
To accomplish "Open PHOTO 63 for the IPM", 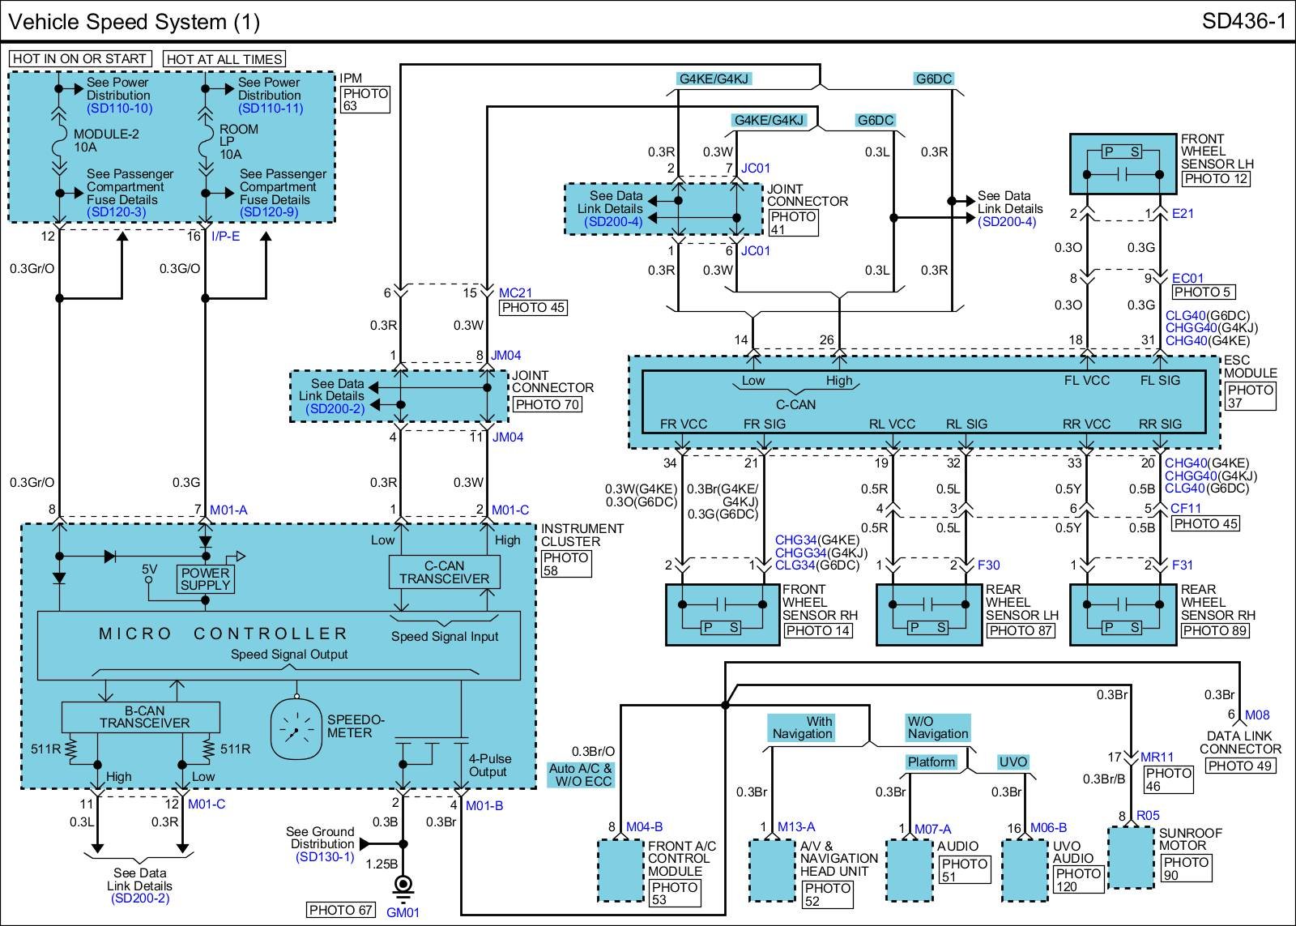I will pos(365,100).
